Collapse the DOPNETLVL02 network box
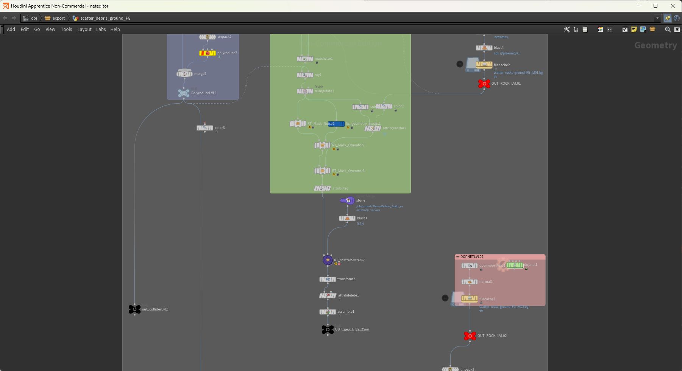 click(458, 257)
